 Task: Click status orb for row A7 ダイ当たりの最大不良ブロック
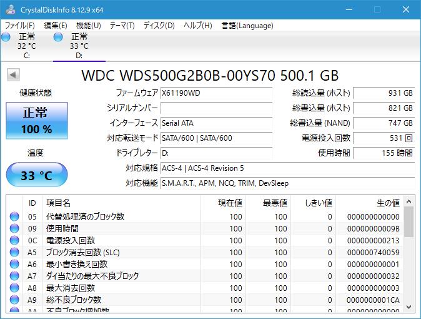pos(14,276)
